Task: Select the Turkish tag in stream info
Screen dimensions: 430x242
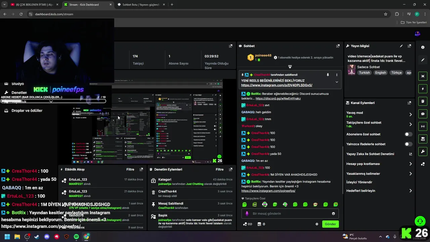Action: coord(364,73)
